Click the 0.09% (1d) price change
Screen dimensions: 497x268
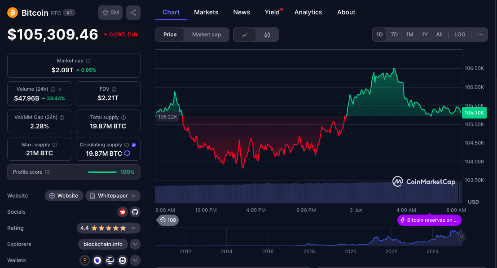coord(120,35)
